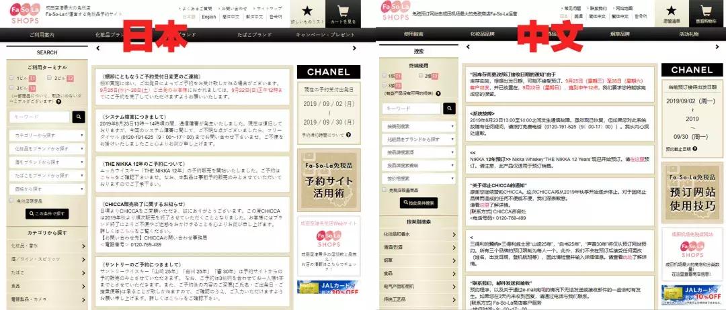Open 予約締切時間 help icon, Japanese page
726x310 pixels.
(348, 135)
